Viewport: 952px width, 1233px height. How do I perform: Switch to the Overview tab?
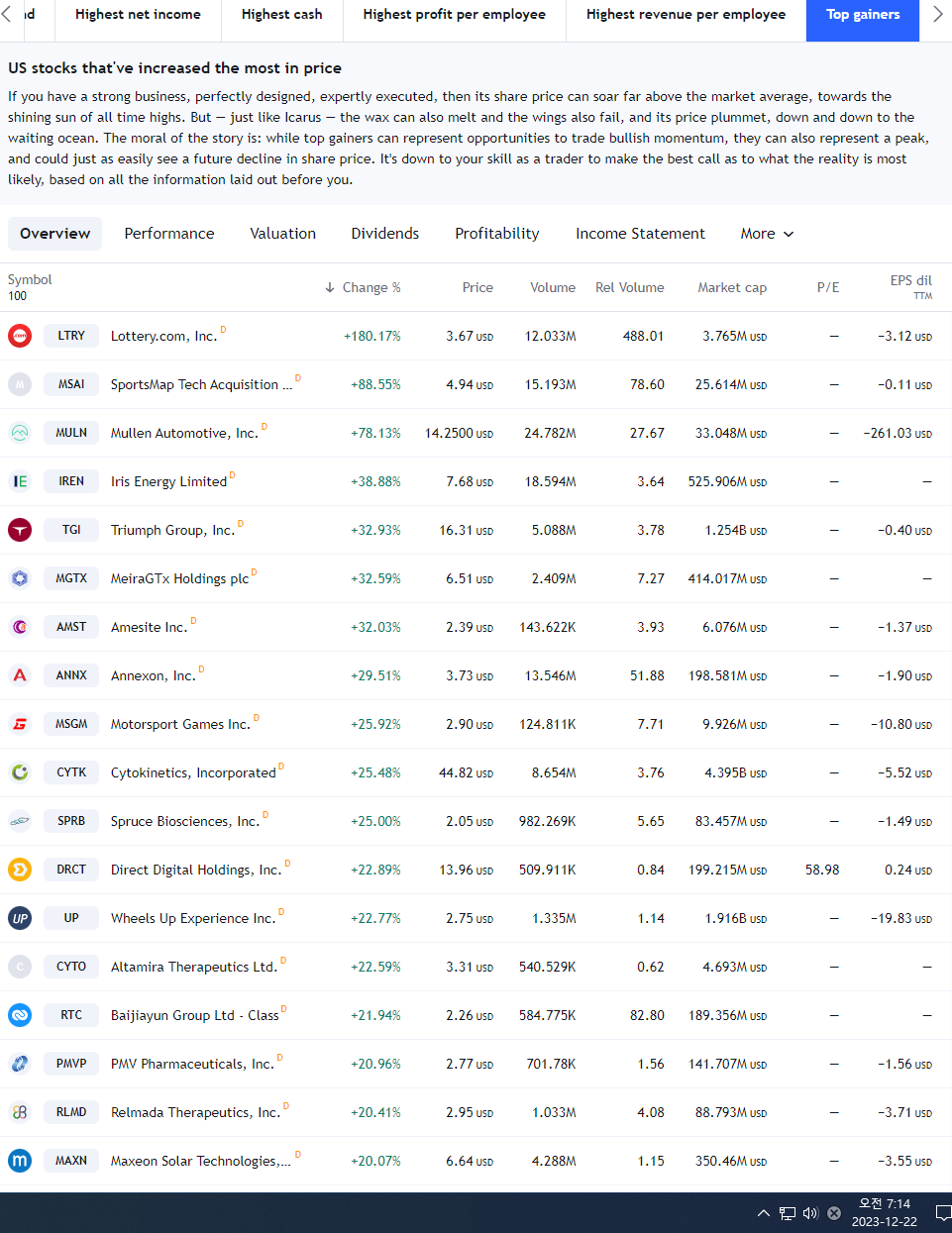(x=55, y=234)
